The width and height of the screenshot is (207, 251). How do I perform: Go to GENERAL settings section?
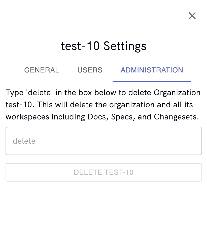(42, 70)
